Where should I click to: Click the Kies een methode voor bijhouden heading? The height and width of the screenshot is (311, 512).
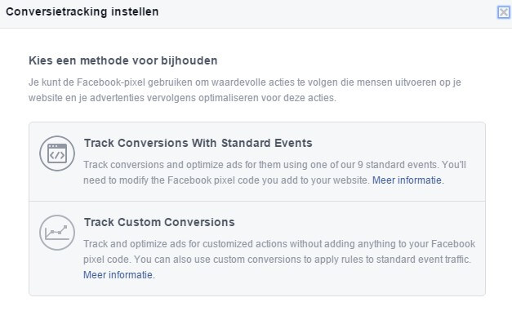coord(123,60)
